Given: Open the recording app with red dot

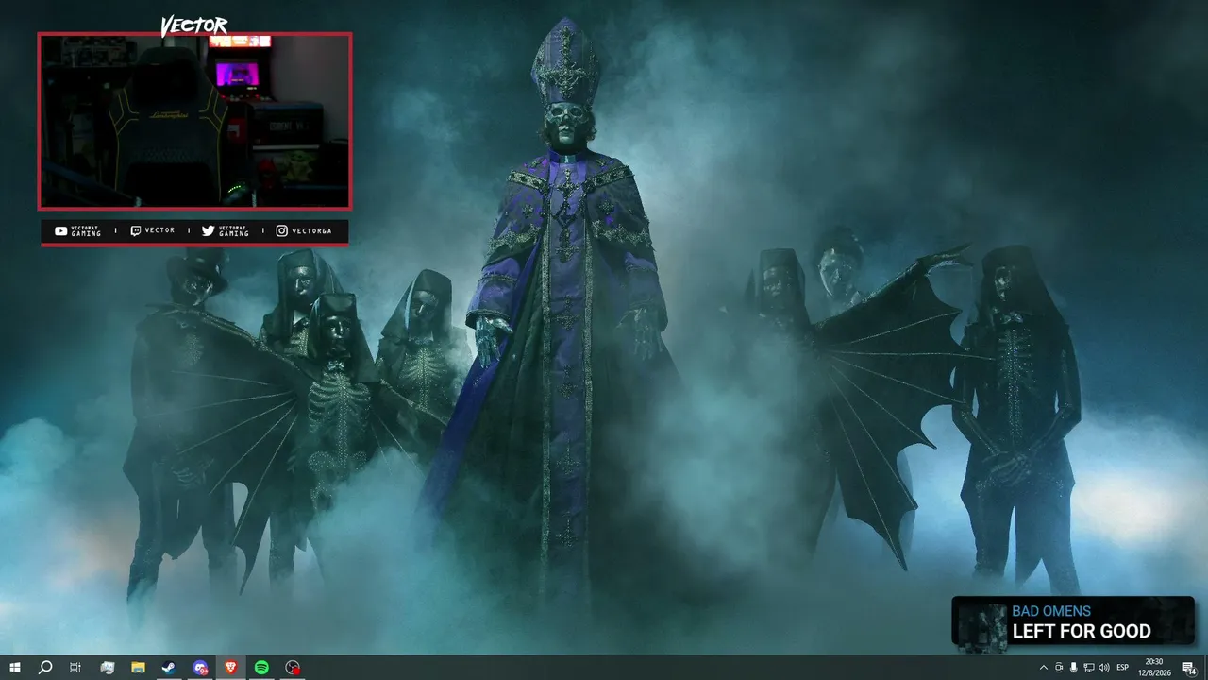Looking at the screenshot, I should point(293,668).
